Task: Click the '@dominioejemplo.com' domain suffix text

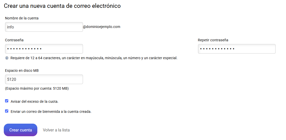Action: click(x=102, y=27)
